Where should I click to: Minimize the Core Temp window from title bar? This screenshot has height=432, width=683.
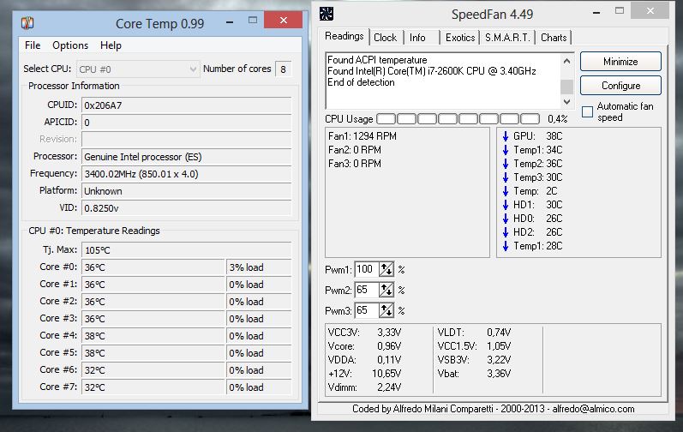pos(230,21)
